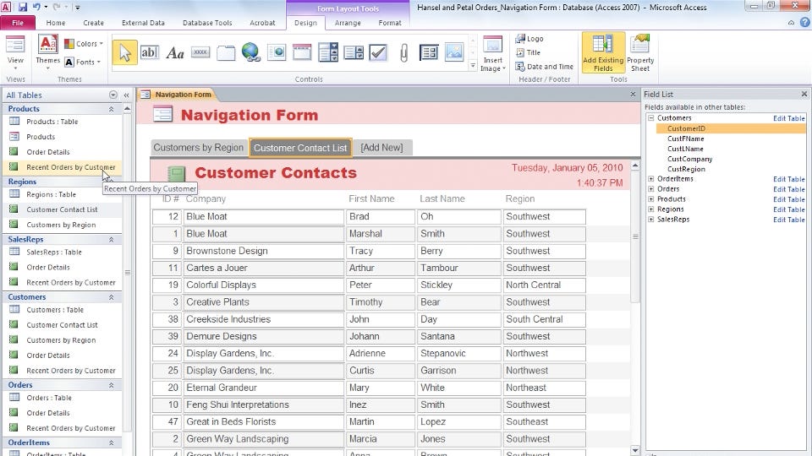Open the Themes gallery
Viewport: 812px width, 456px height.
pos(47,52)
